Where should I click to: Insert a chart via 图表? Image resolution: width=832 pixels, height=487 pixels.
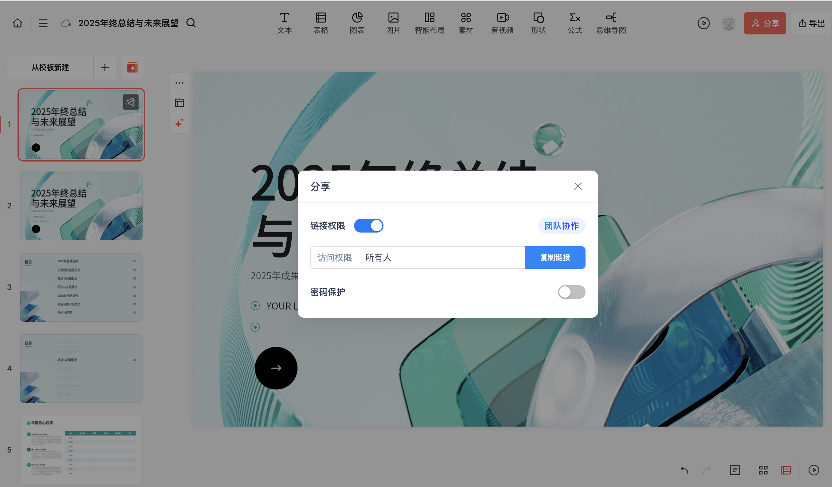pos(357,23)
